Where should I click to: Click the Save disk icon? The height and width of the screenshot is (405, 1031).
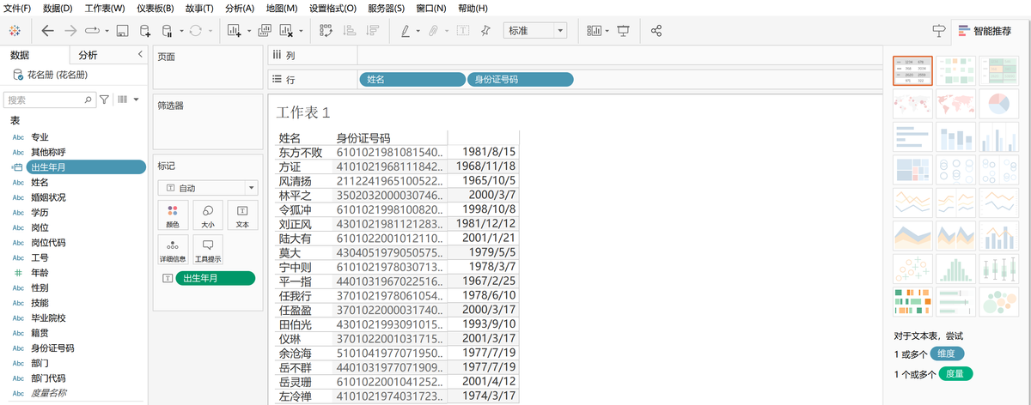click(x=122, y=31)
